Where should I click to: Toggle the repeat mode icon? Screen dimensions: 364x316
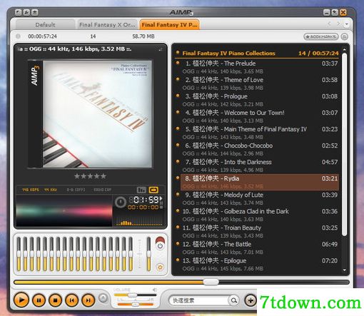[x=153, y=190]
